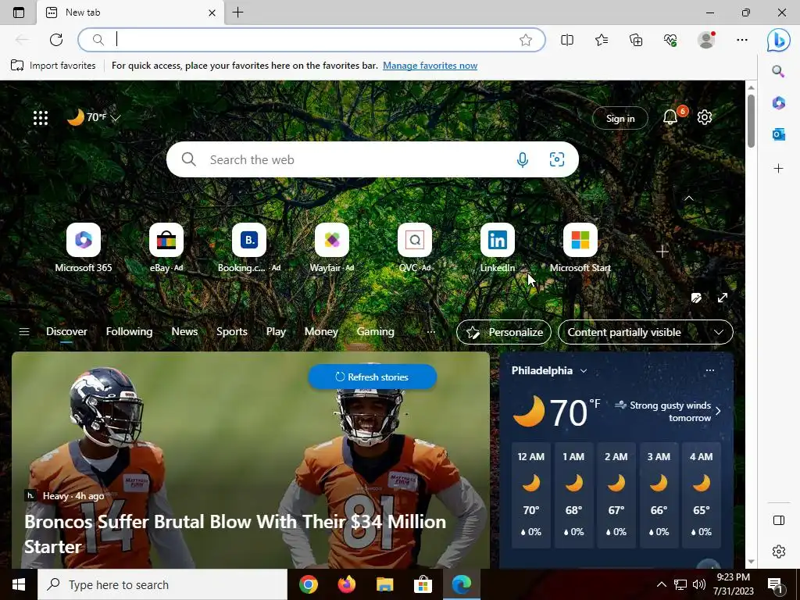Click the refresh page button
Image resolution: width=800 pixels, height=600 pixels.
coord(56,40)
